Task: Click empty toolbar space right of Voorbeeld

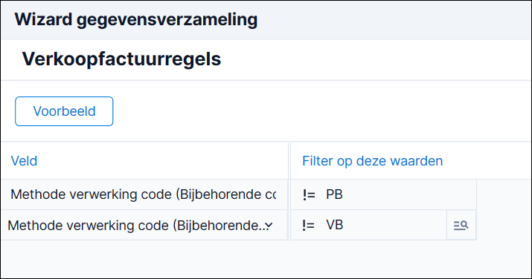Action: (x=321, y=111)
